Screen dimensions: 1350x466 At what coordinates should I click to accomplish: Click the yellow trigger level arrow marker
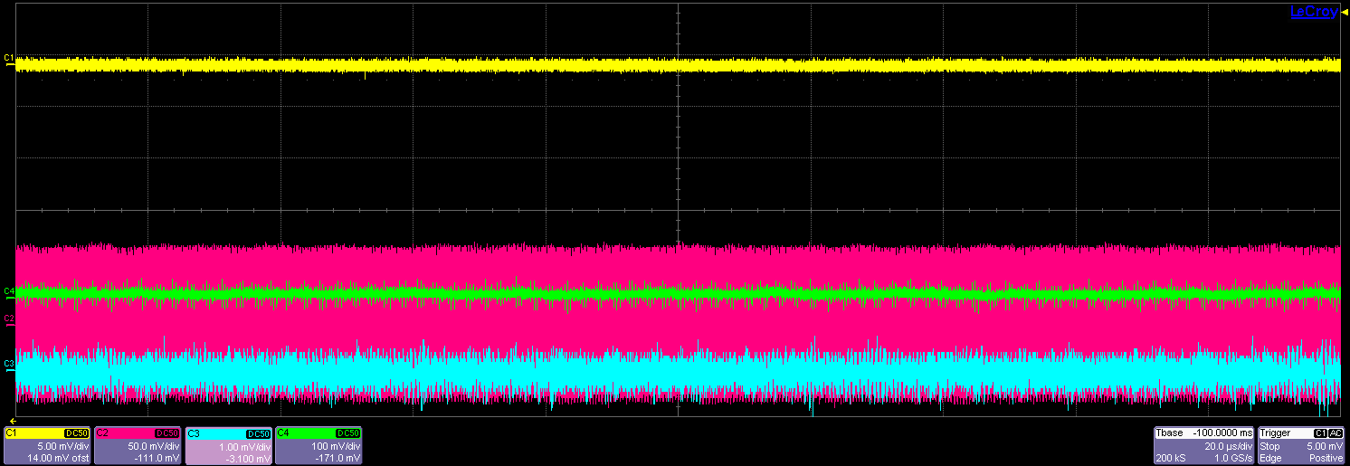1345,10
